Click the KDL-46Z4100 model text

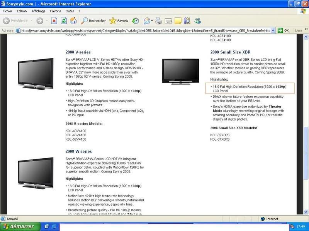tap(220, 40)
